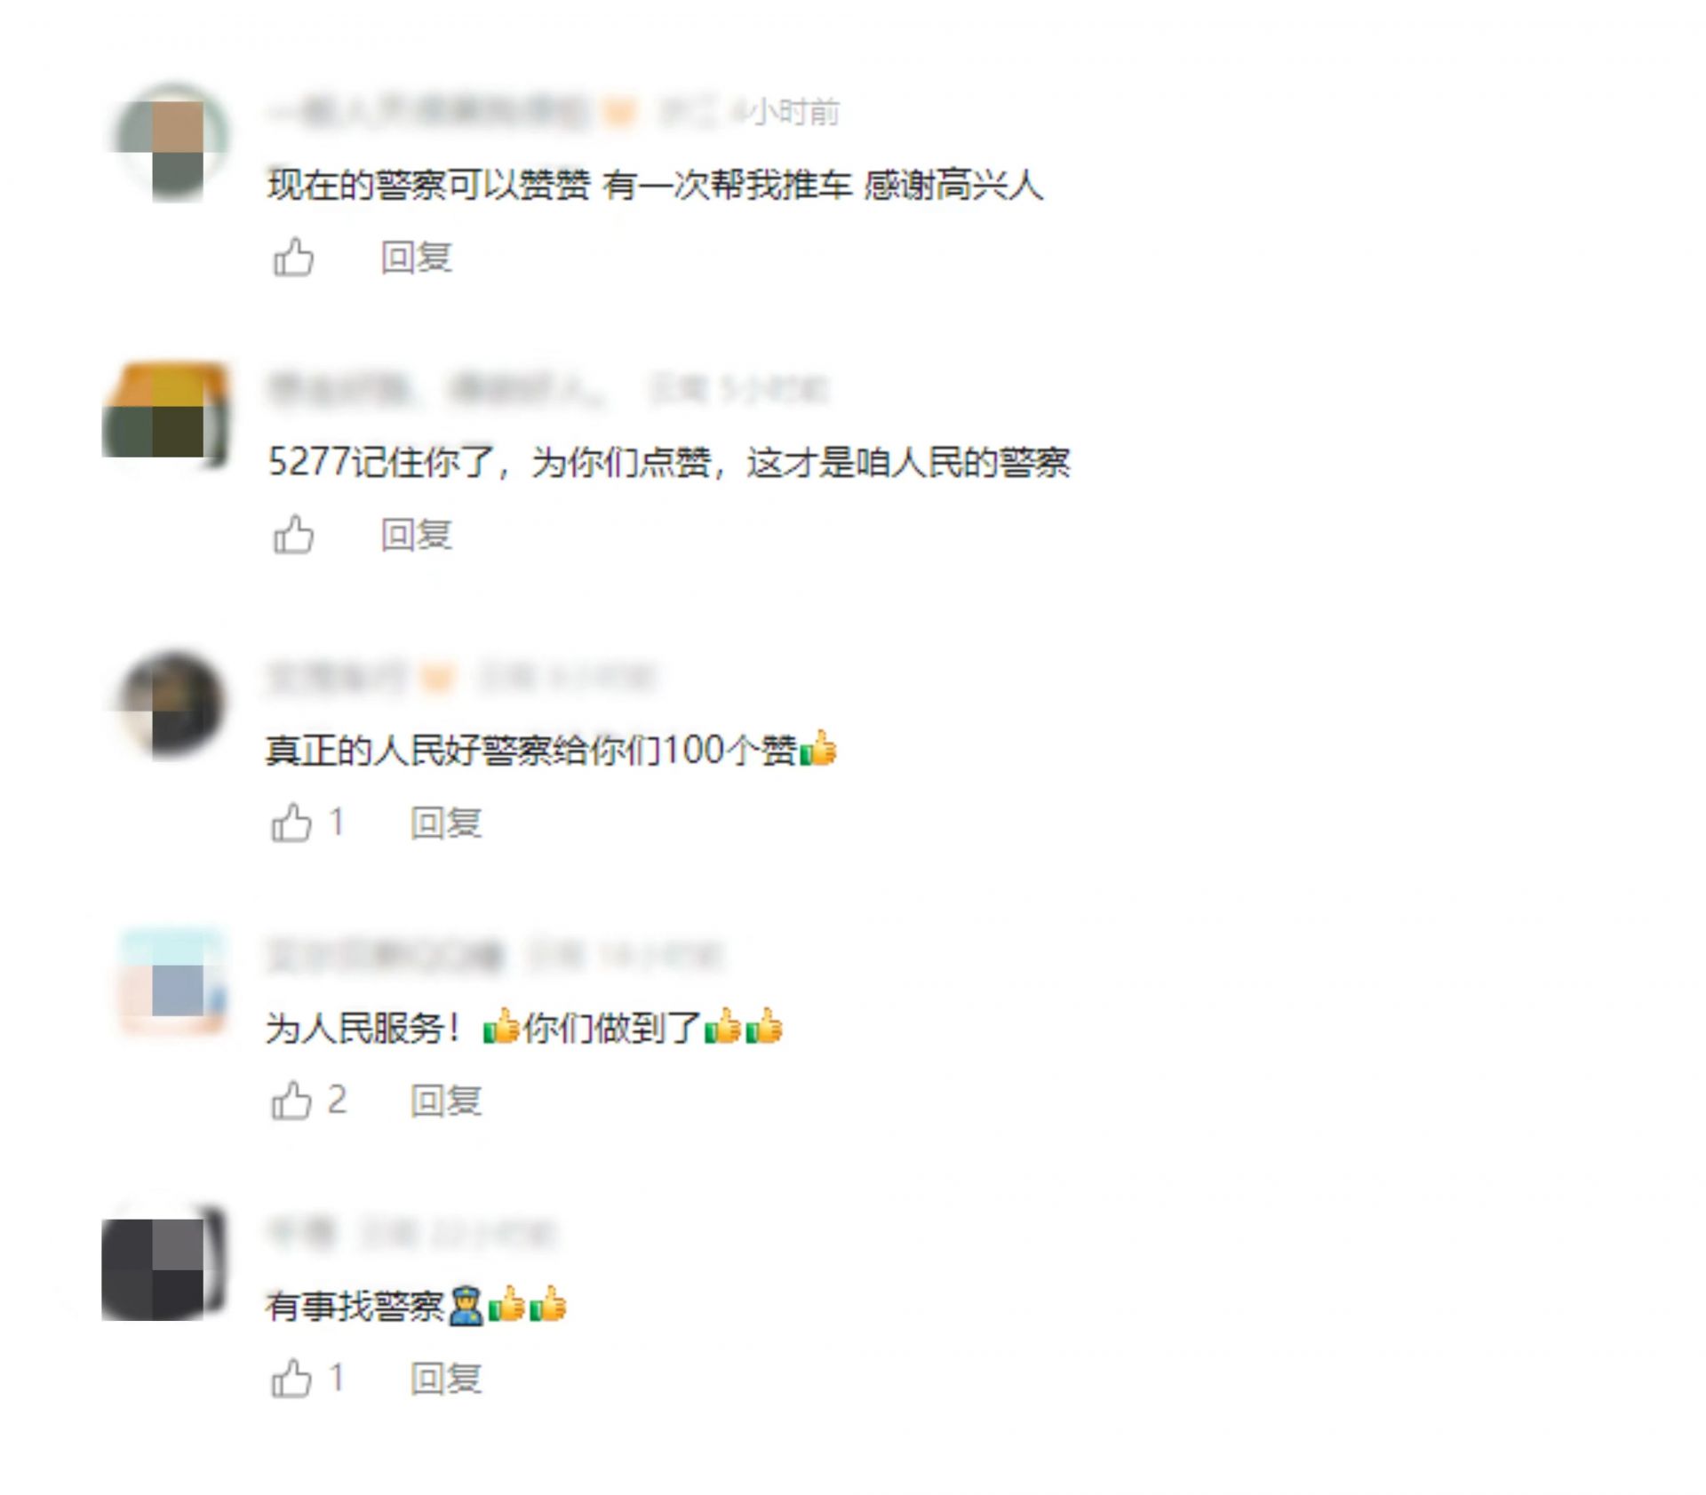
Task: Reply to the 有事找警察 comment
Action: 446,1379
